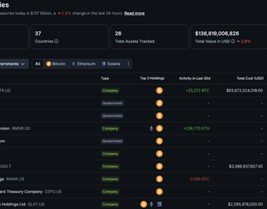Click CEPO.US ticker symbol

(x=53, y=192)
